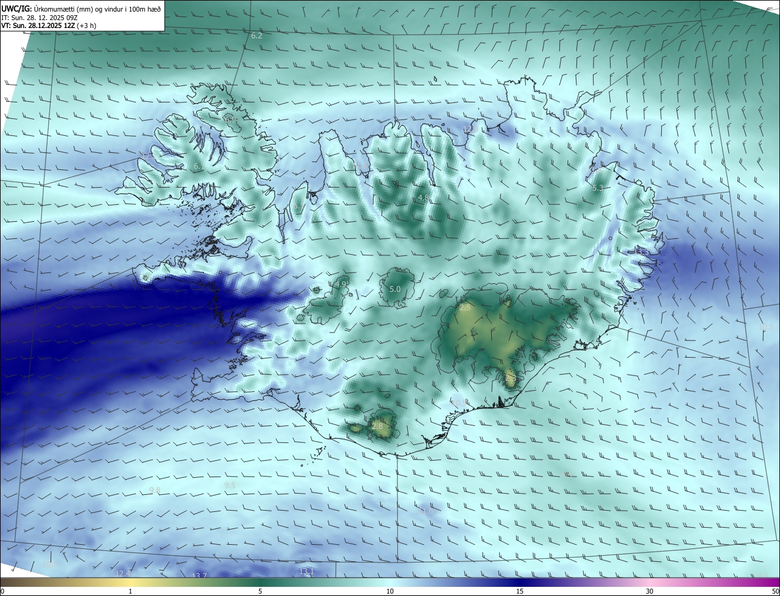Click the 30 tick on the color scale

tap(650, 591)
